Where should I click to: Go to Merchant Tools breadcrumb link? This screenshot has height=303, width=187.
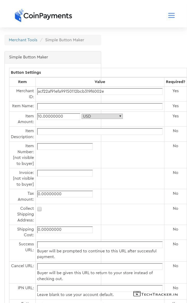pos(23,40)
